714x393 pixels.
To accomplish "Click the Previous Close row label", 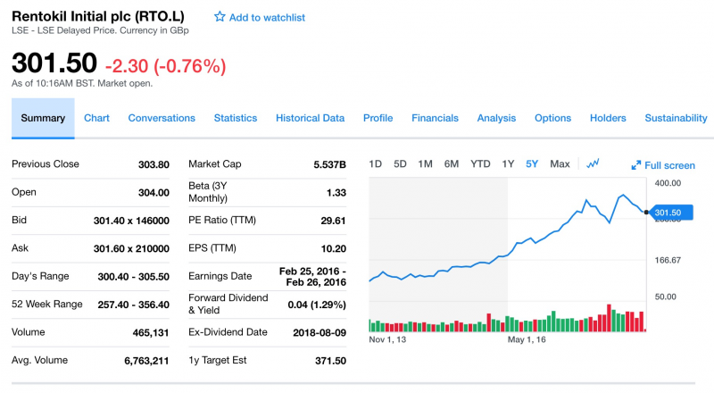I will pos(46,164).
